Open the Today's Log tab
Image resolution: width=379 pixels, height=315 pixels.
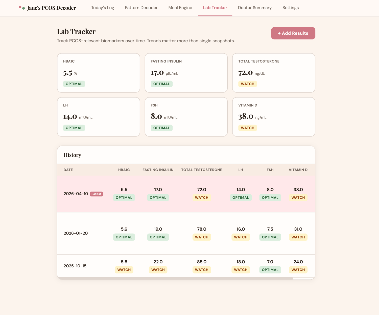point(103,8)
